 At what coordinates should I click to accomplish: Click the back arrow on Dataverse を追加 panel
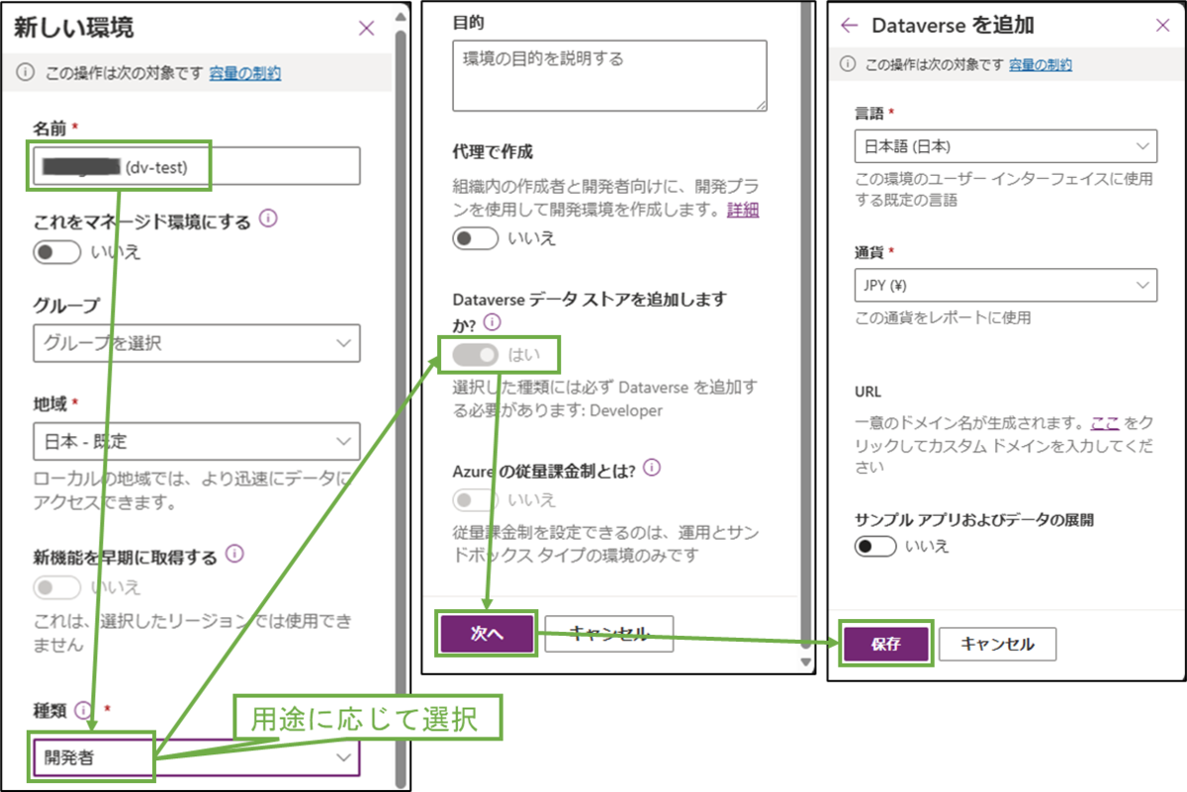[x=849, y=26]
